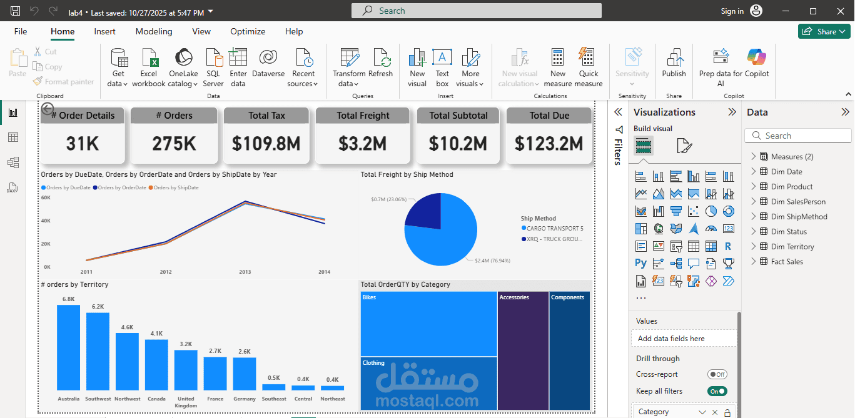
Task: Open the View menu tab
Action: [201, 31]
